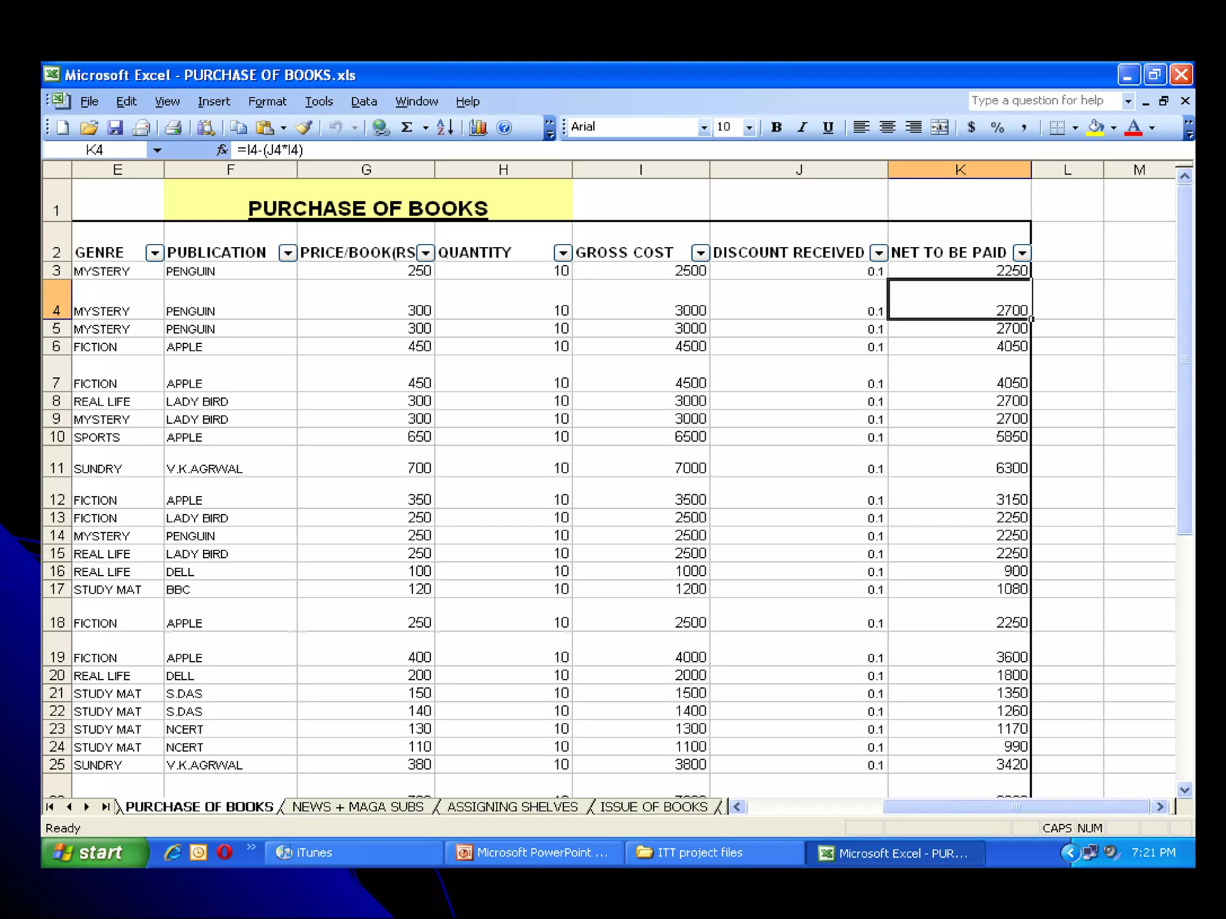The image size is (1226, 919).
Task: Click the yellow Fill Color bucket
Action: [x=1095, y=127]
